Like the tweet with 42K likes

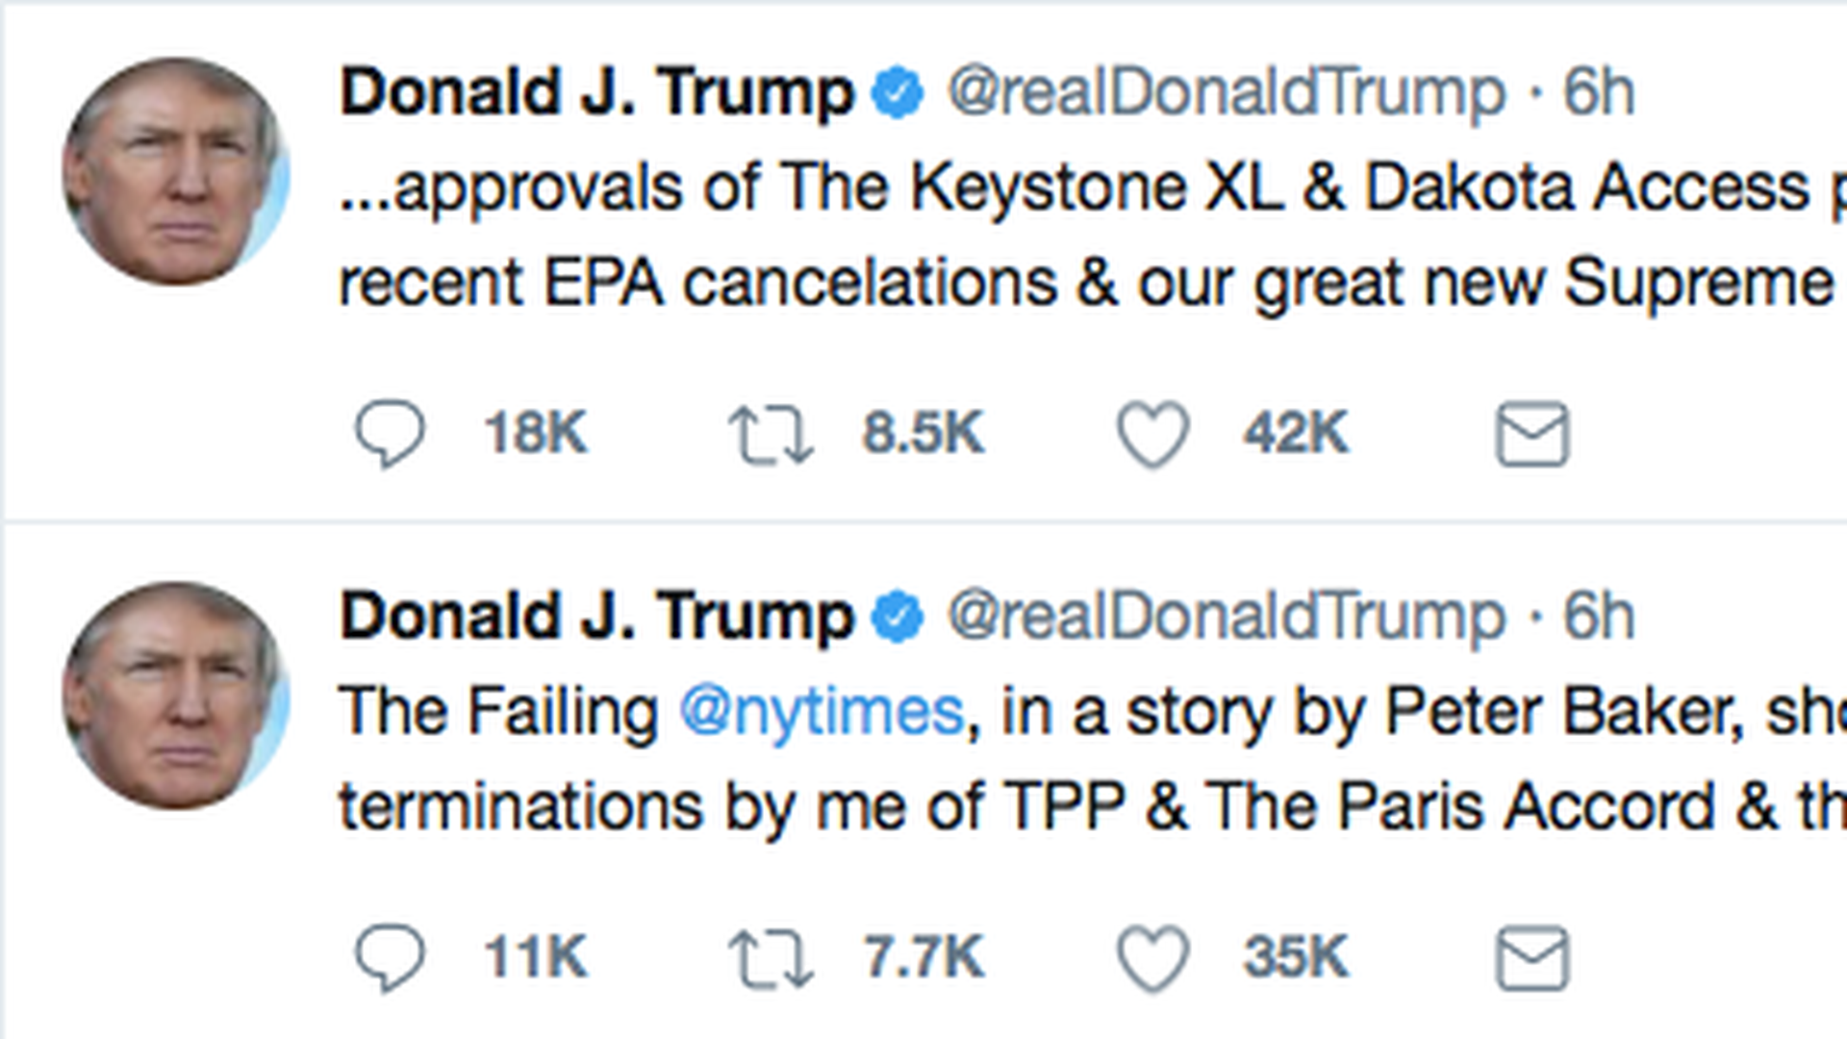point(1152,434)
